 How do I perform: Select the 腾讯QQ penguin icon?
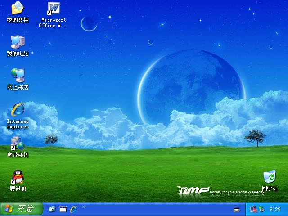point(18,177)
